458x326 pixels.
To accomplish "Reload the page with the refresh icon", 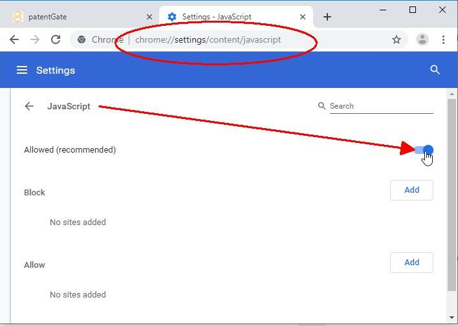I will 56,39.
